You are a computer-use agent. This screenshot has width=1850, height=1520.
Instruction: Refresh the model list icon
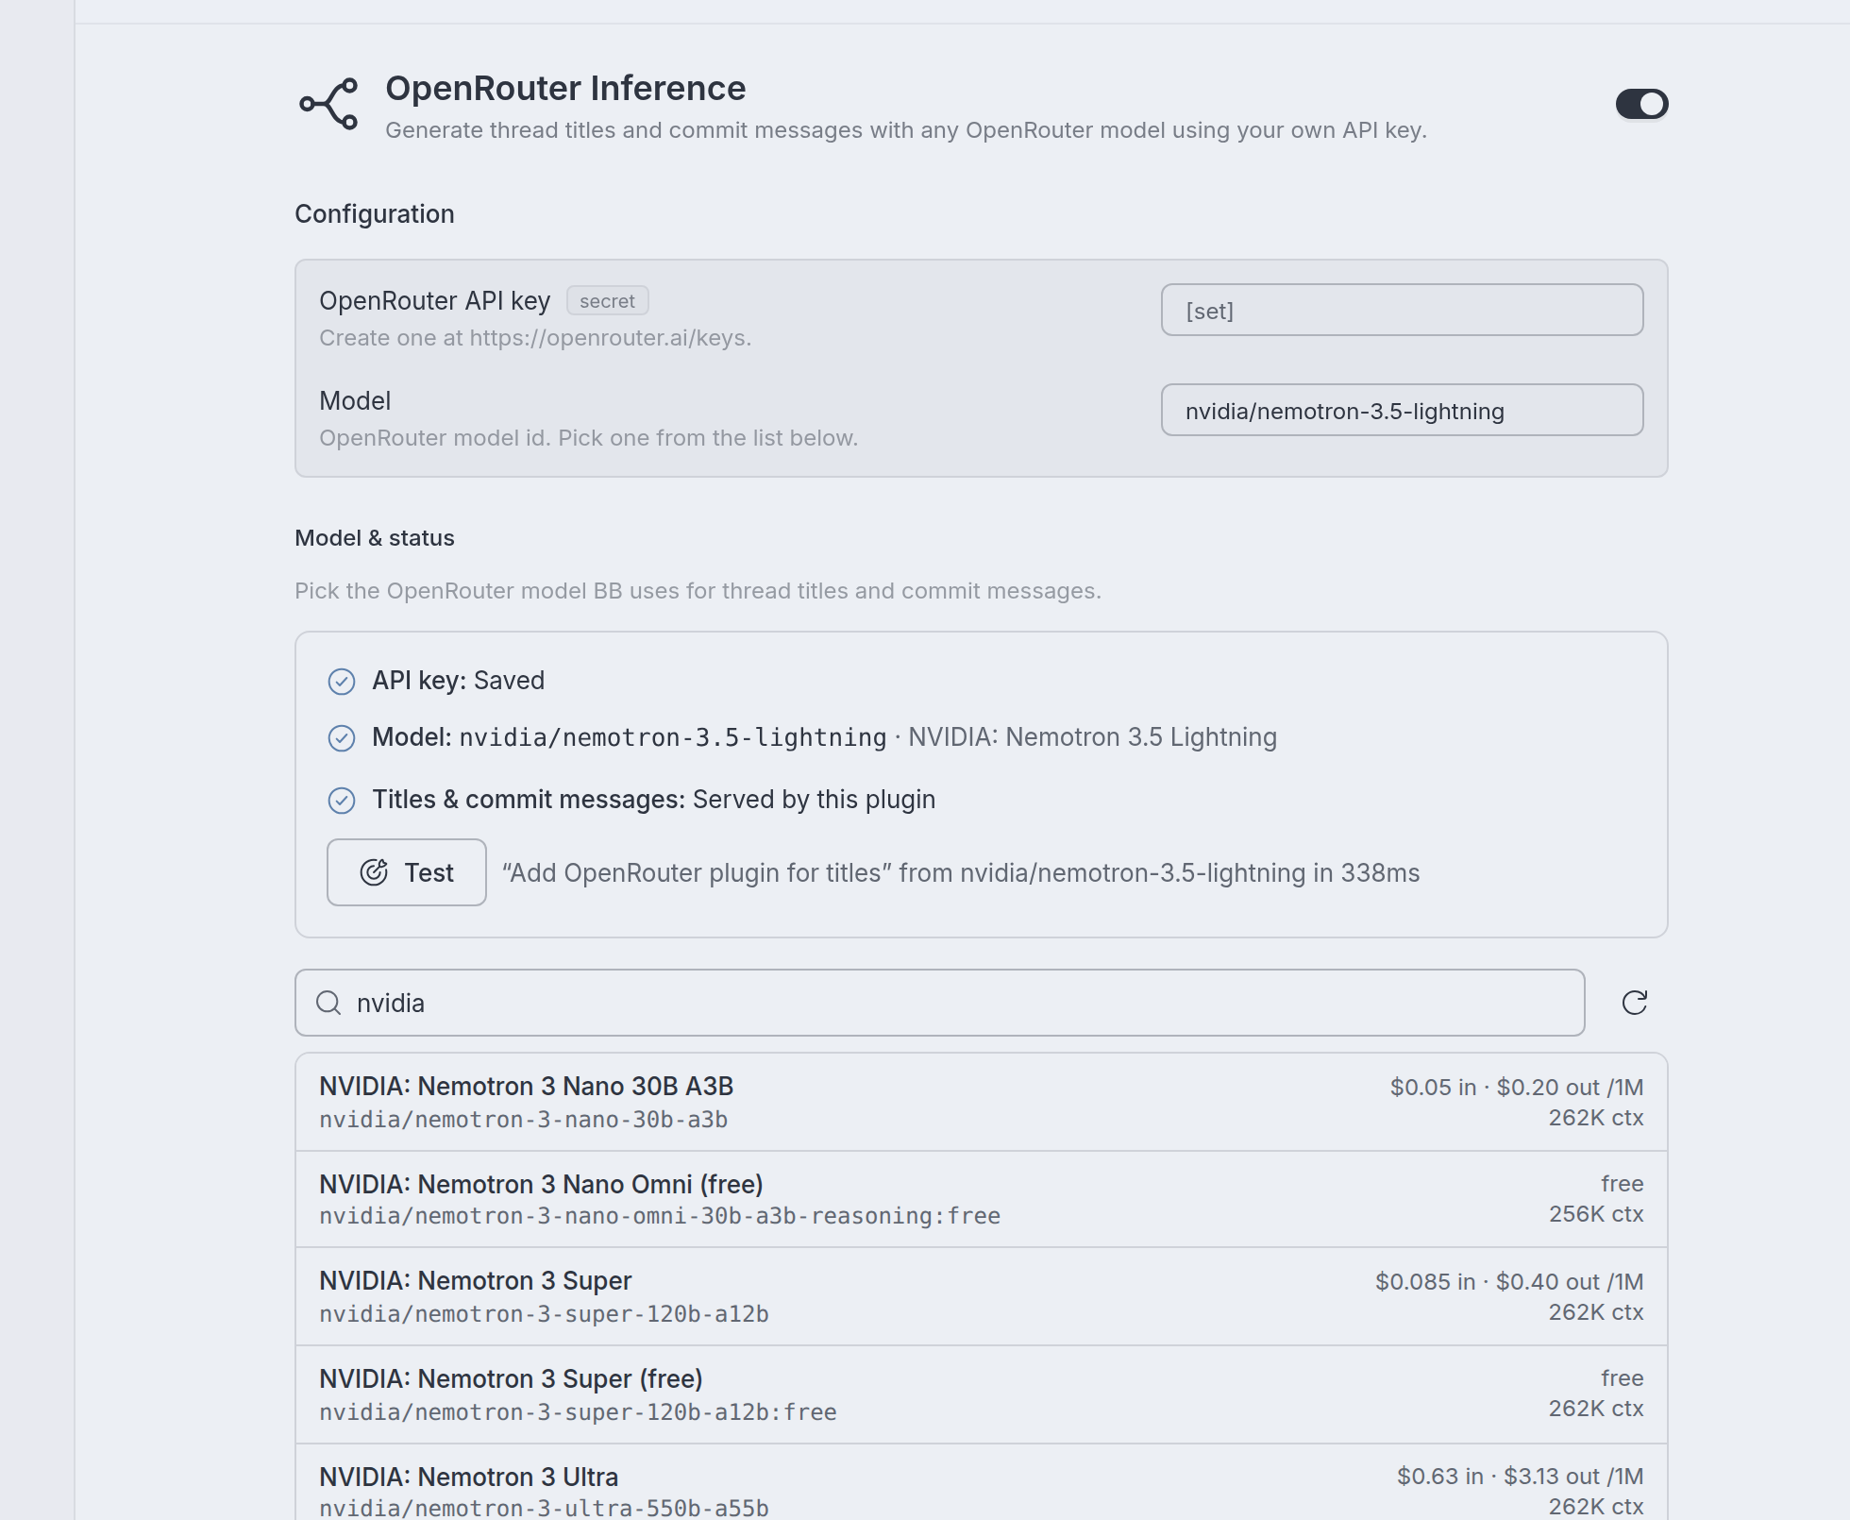(x=1634, y=1003)
